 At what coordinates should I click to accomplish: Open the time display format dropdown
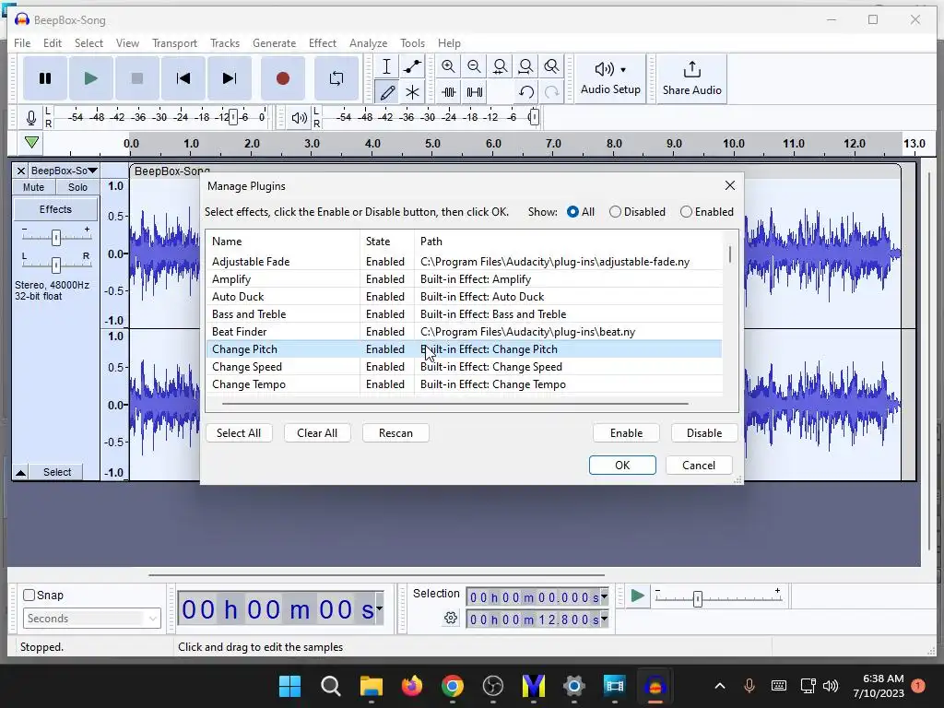[x=379, y=608]
